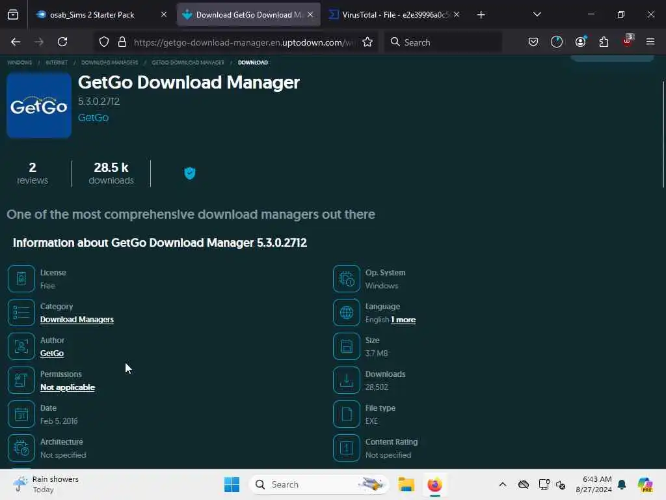Open the Firefox account icon

(580, 42)
